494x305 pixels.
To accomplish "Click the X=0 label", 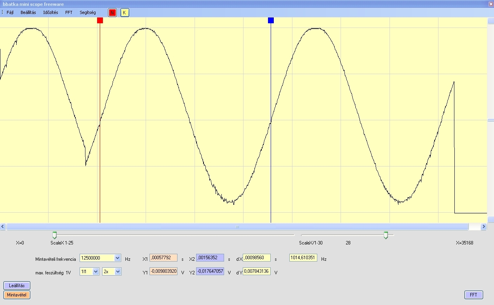I will point(20,243).
